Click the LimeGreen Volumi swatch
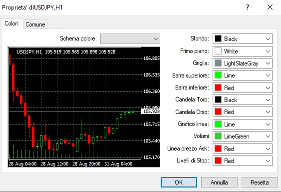 (x=218, y=136)
